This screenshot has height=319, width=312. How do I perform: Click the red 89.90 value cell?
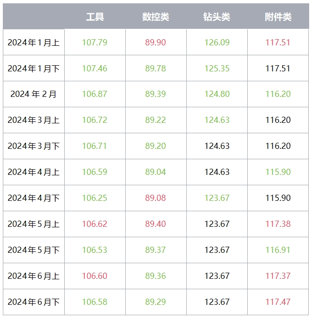156,43
